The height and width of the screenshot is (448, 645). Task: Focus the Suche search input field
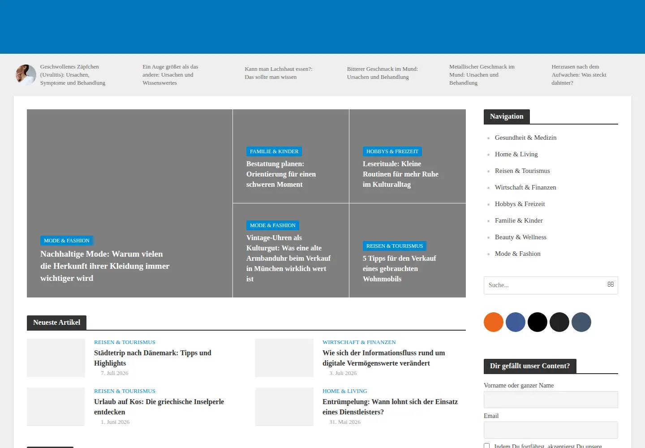551,285
